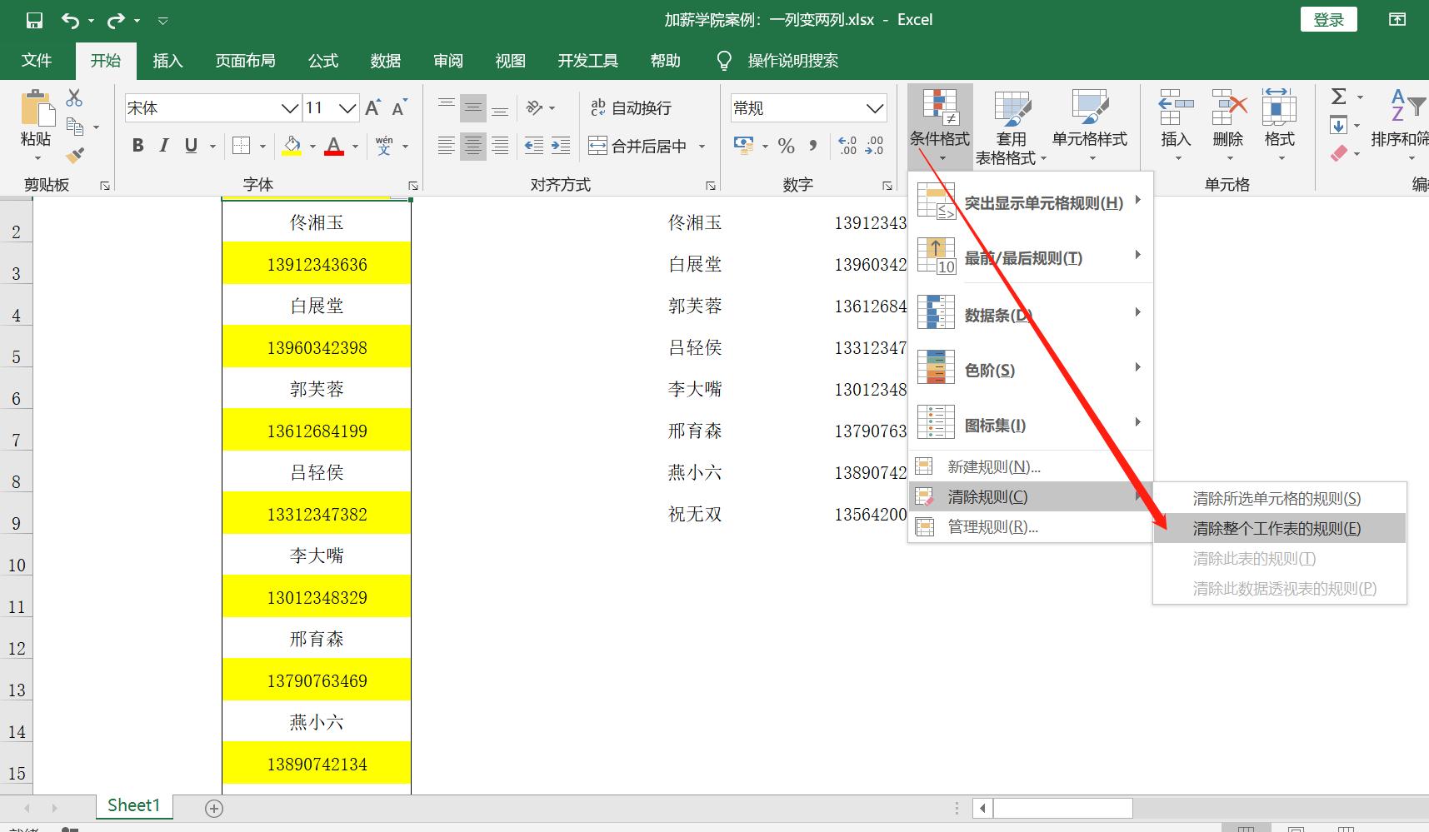1429x832 pixels.
Task: Add a new worksheet with plus button
Action: pyautogui.click(x=213, y=806)
